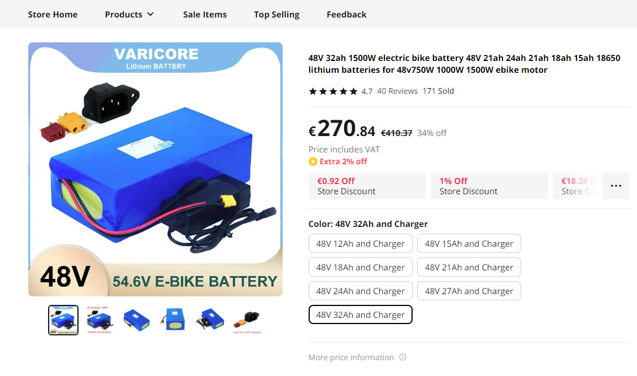This screenshot has height=376, width=637.
Task: Go to the Sale Items tab
Action: [205, 15]
